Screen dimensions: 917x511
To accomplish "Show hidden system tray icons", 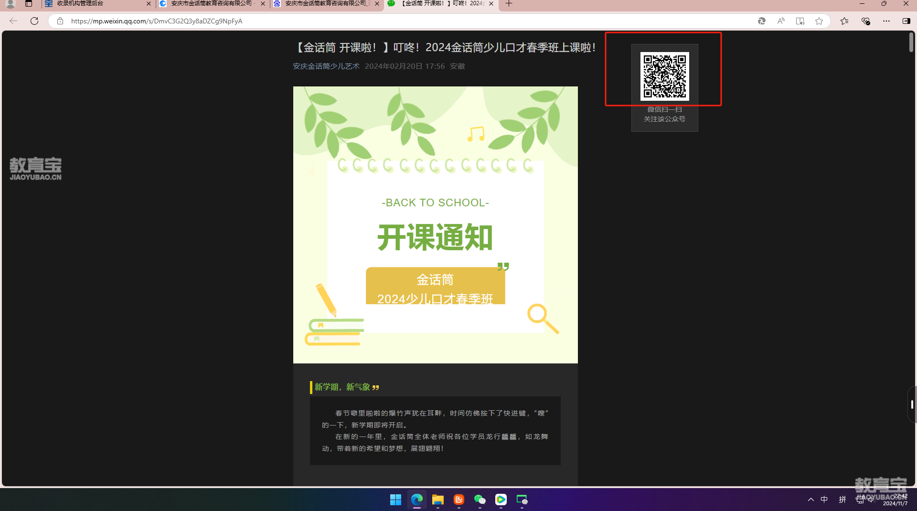I will tap(810, 500).
